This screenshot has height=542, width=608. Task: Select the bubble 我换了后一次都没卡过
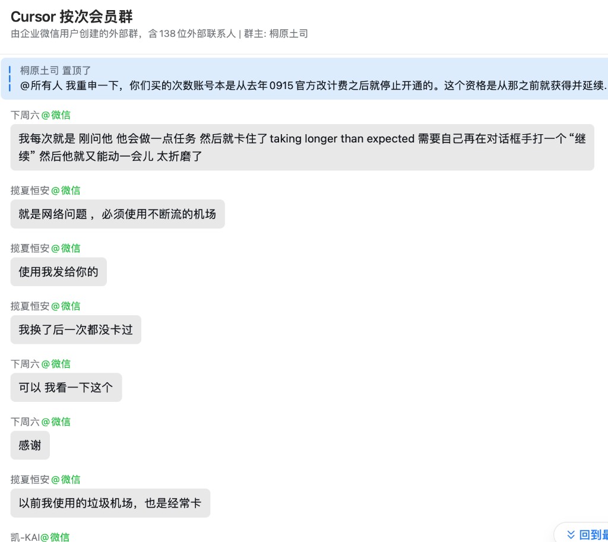[x=75, y=329]
